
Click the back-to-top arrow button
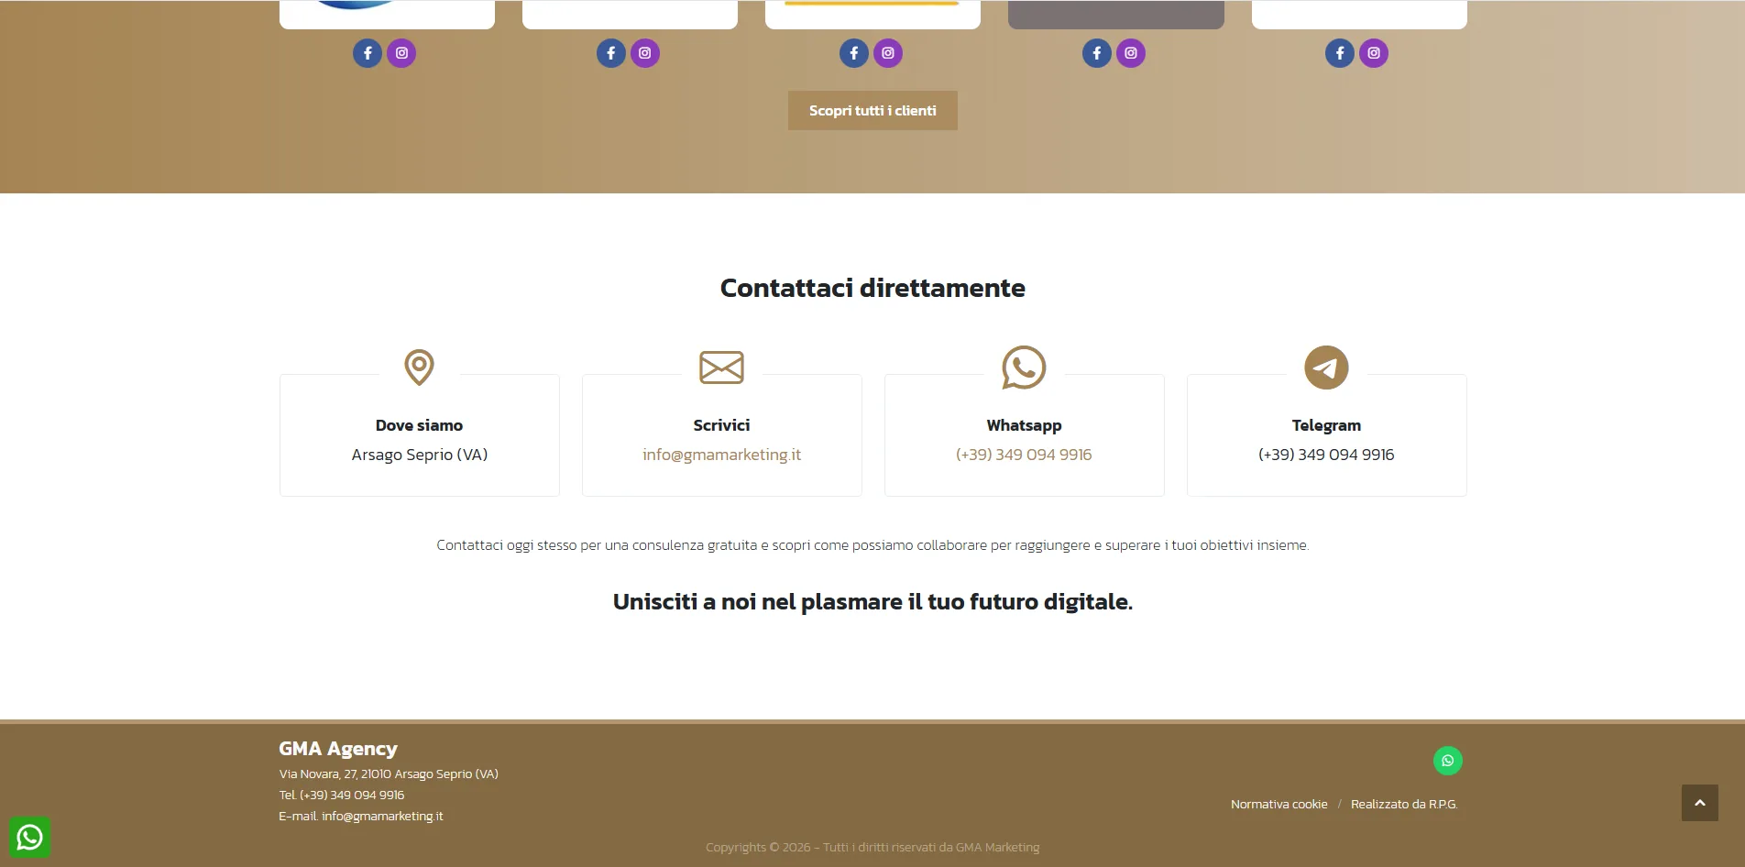point(1700,803)
